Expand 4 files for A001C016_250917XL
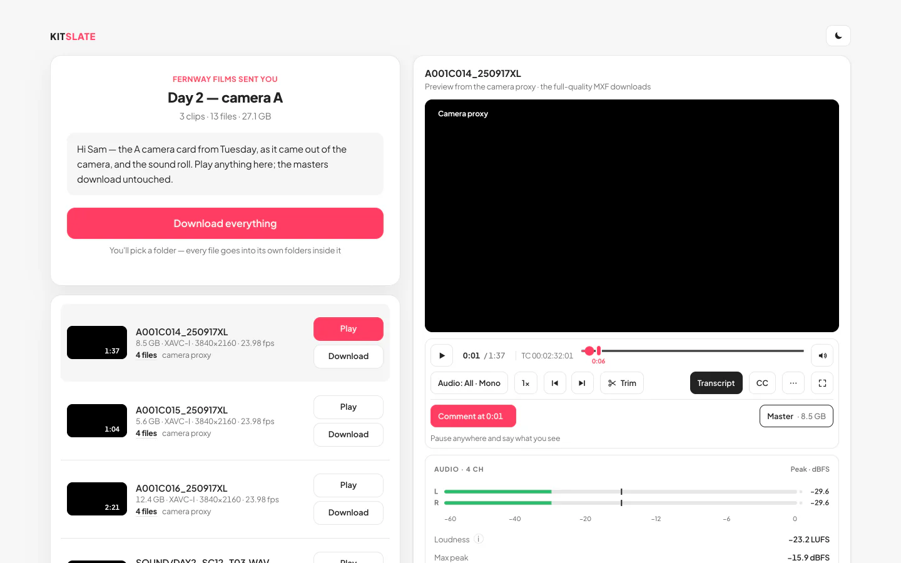The width and height of the screenshot is (901, 563). [x=146, y=512]
